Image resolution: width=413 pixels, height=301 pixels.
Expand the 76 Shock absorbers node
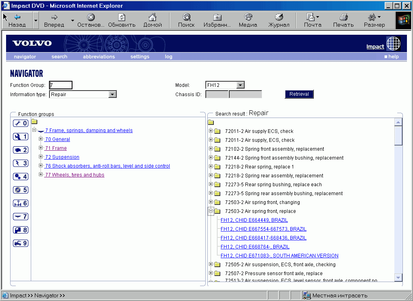tap(40, 165)
